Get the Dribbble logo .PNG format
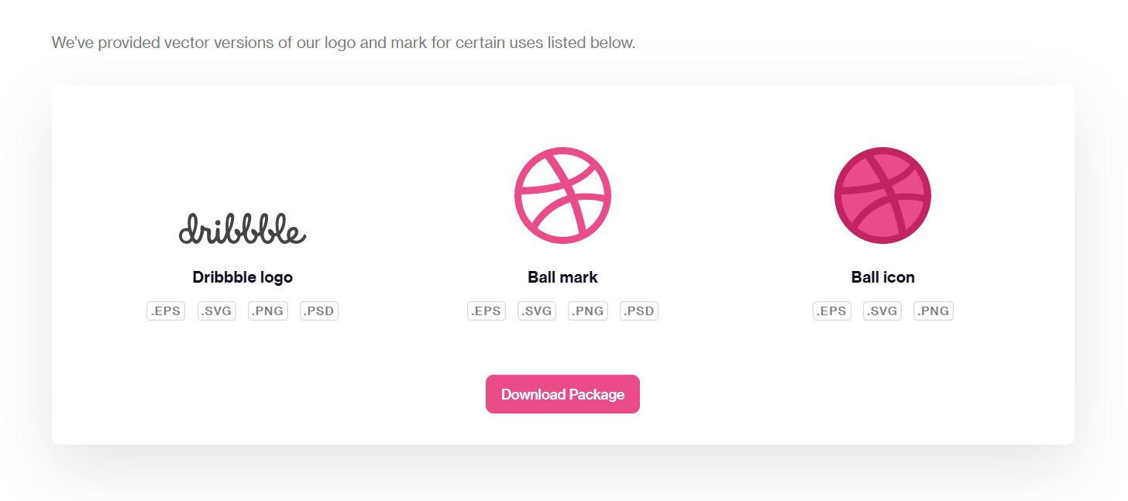Screen dimensions: 1128x501 click(268, 311)
